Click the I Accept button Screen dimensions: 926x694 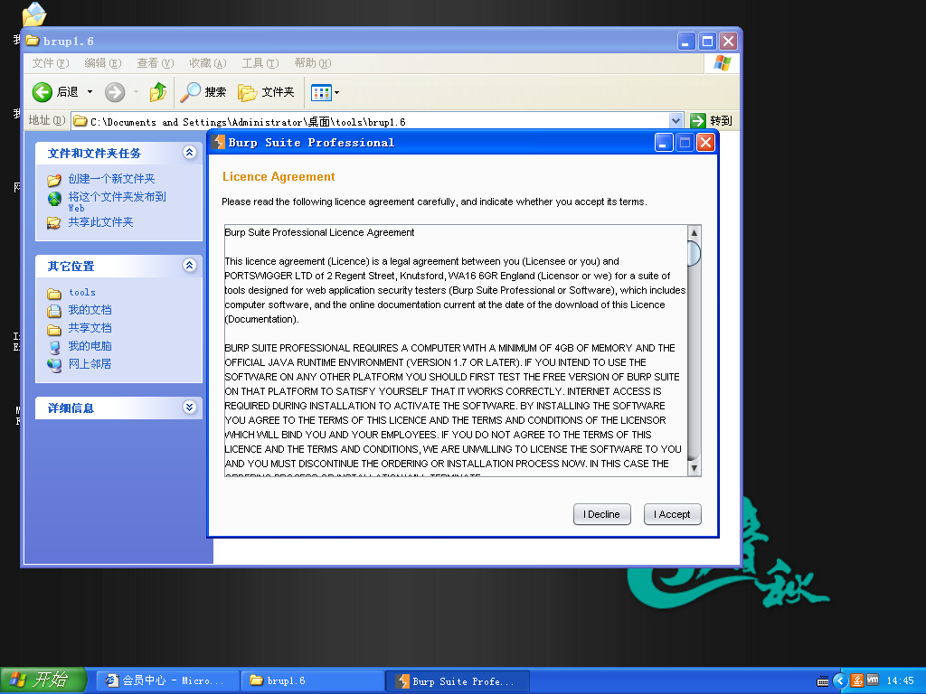(x=673, y=514)
